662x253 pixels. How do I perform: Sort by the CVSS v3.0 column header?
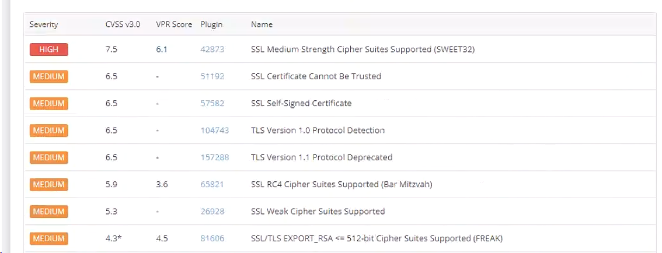pos(119,24)
